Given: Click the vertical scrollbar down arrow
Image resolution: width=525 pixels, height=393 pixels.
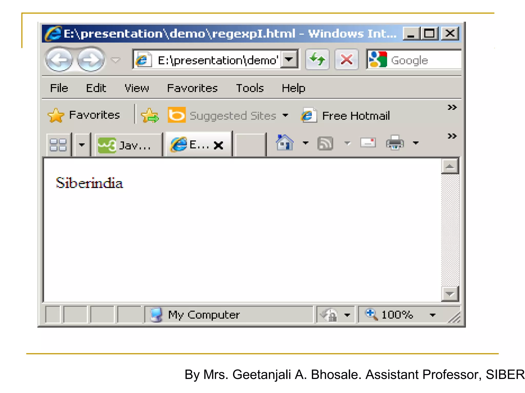Looking at the screenshot, I should [x=450, y=294].
